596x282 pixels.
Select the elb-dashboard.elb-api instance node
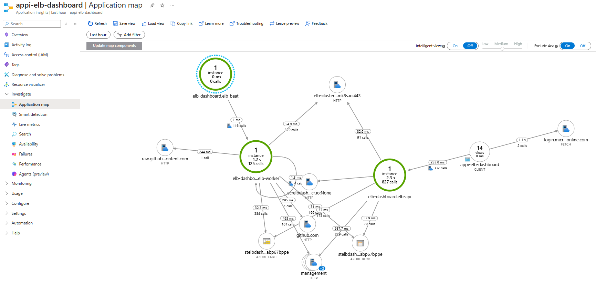390,175
